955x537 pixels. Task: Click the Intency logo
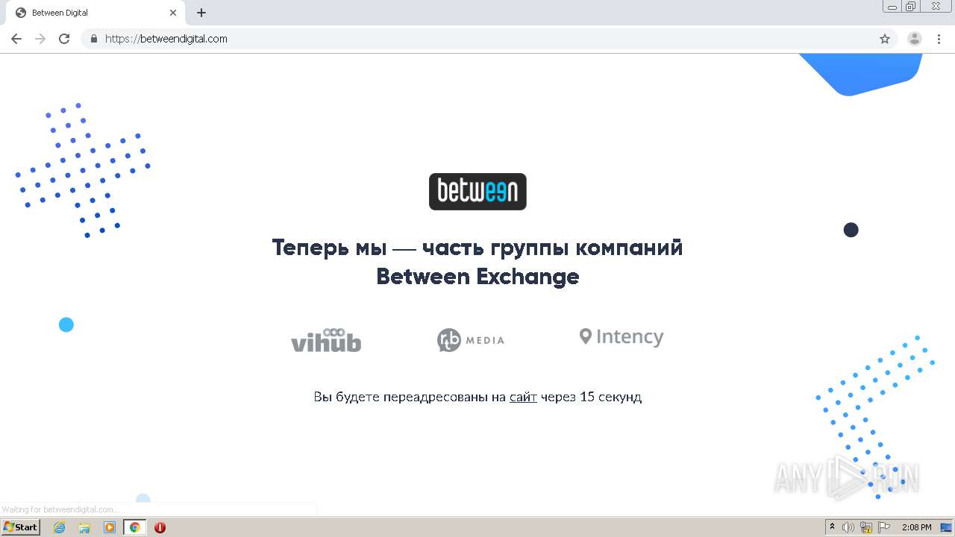tap(621, 337)
